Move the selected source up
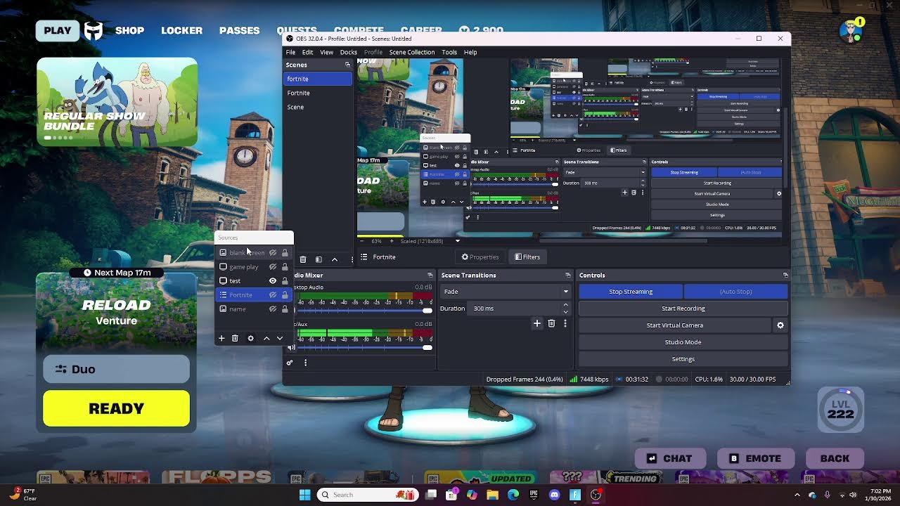900x506 pixels. click(266, 338)
